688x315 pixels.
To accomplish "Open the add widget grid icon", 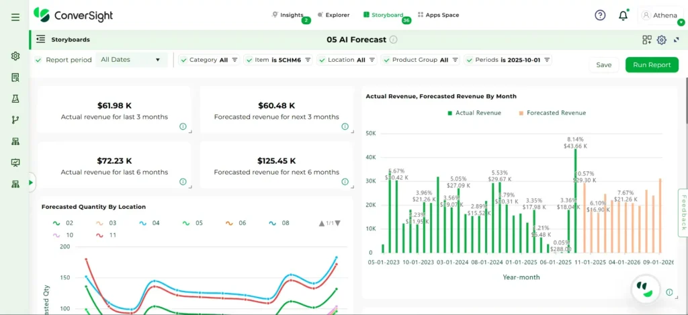I will coord(647,40).
